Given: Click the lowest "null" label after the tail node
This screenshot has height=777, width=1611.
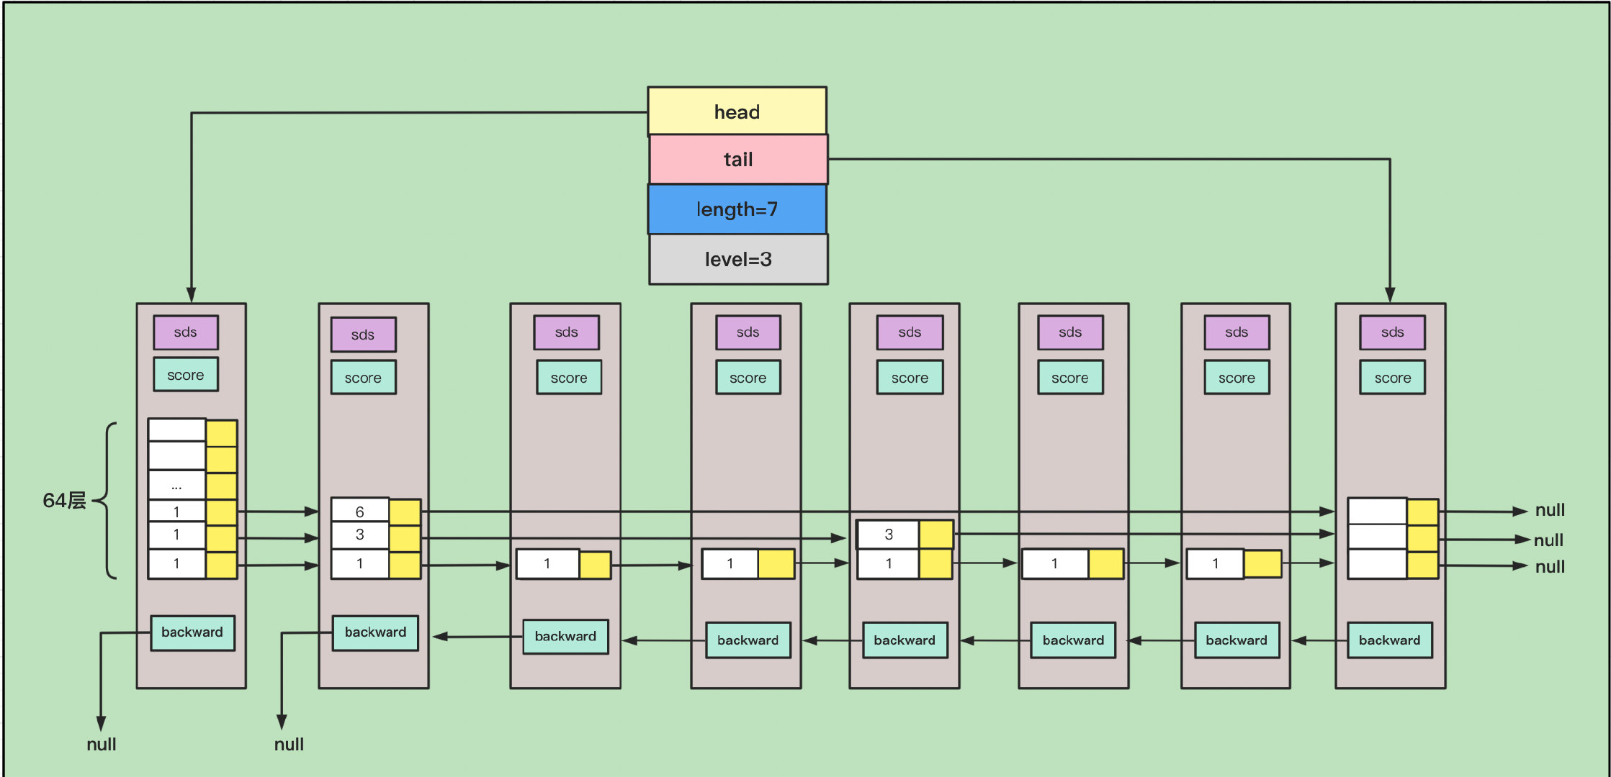Looking at the screenshot, I should tap(1550, 567).
